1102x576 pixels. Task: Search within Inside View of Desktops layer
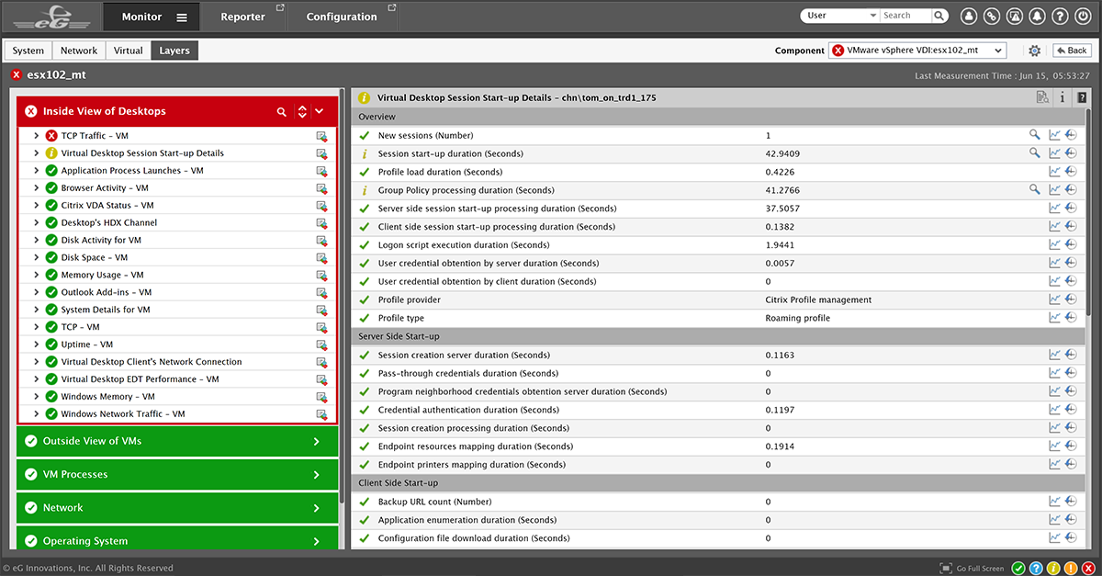tap(282, 111)
